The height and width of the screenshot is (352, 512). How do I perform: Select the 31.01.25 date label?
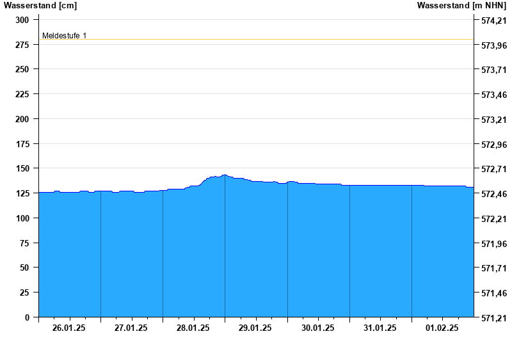click(380, 328)
